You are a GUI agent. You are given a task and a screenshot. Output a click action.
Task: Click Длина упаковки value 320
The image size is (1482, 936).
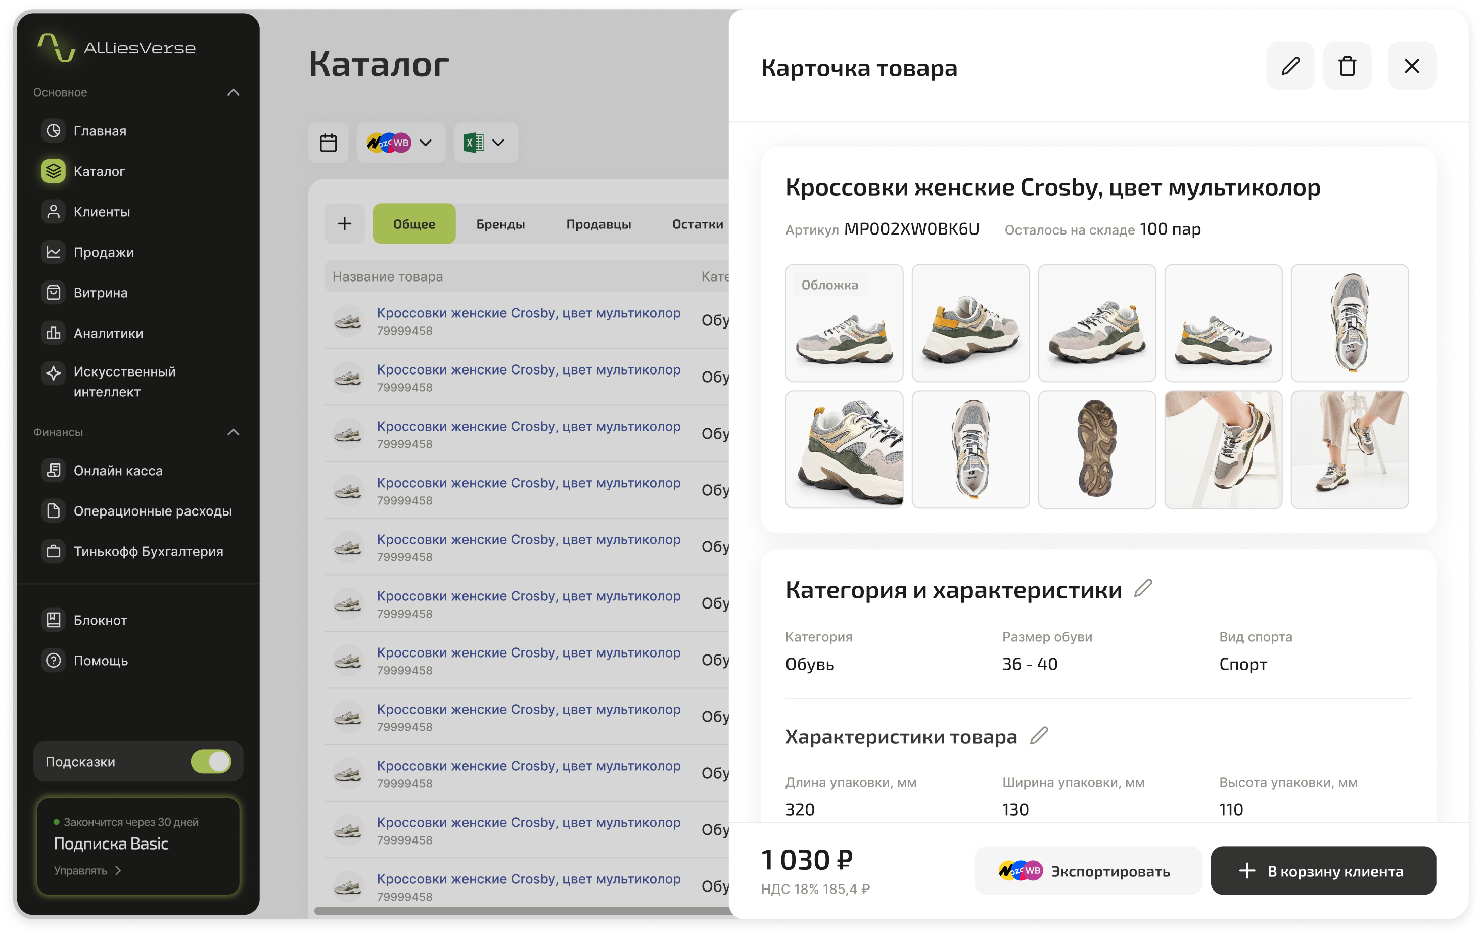point(800,809)
